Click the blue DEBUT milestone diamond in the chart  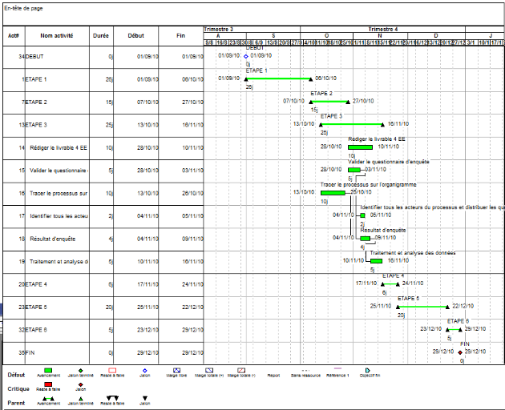[x=246, y=56]
